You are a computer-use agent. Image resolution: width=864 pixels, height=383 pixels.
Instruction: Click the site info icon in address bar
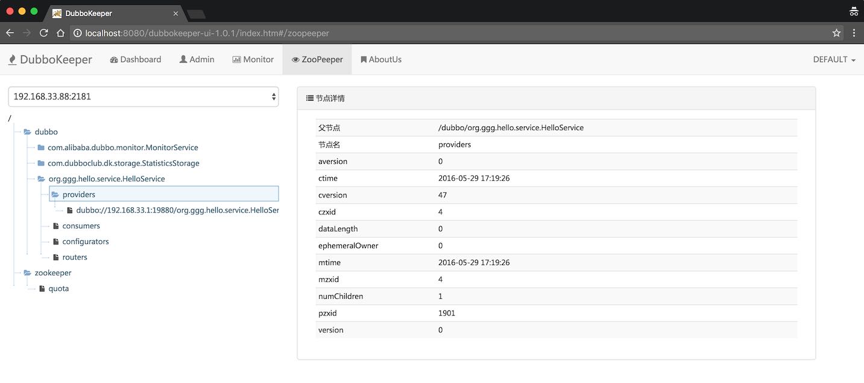[78, 33]
